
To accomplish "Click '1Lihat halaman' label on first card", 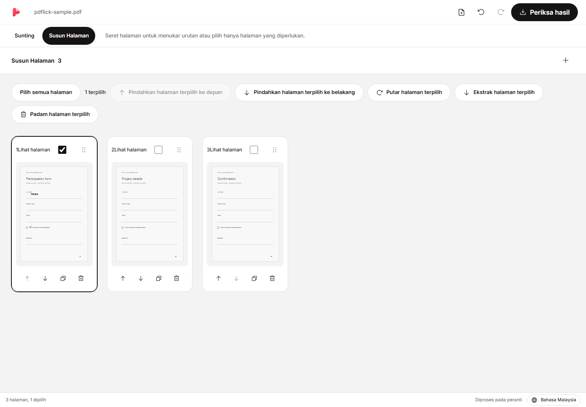I will (33, 150).
